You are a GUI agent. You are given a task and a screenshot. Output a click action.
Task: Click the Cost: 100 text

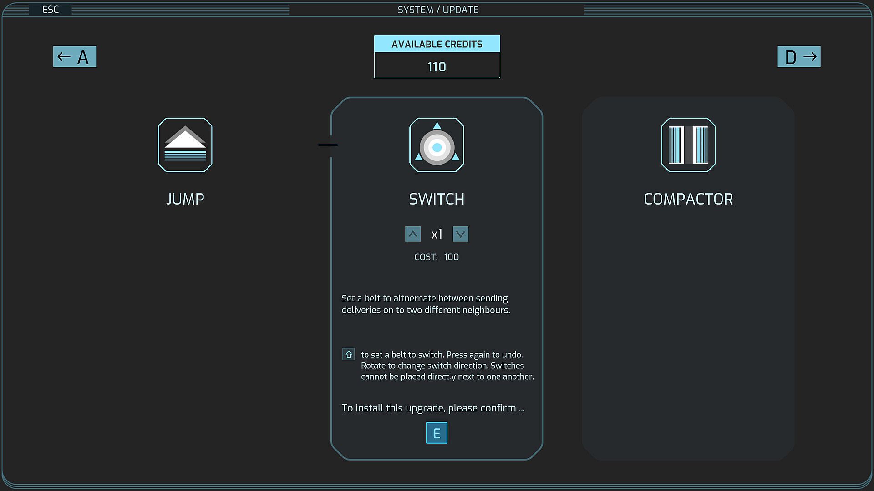coord(437,257)
